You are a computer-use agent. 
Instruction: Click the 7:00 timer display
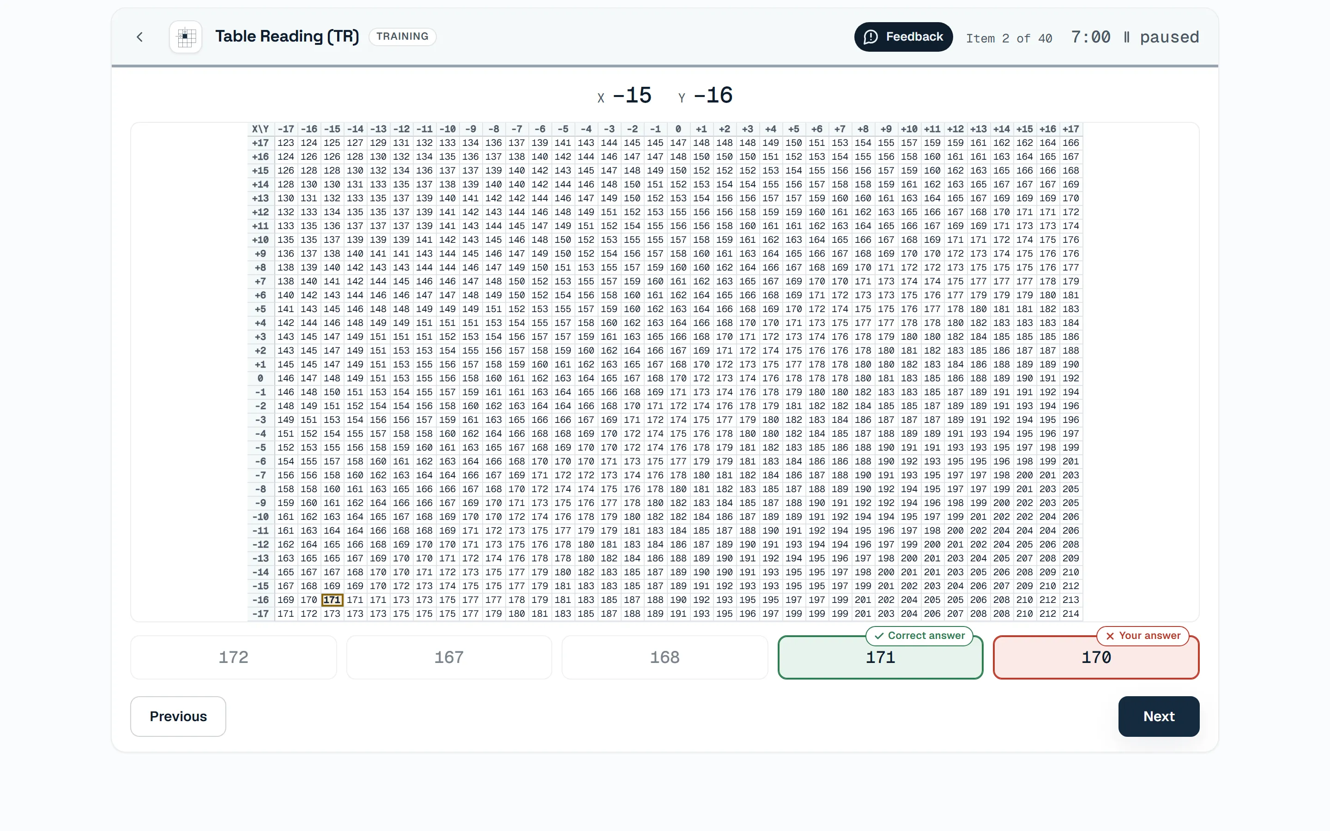click(x=1090, y=37)
